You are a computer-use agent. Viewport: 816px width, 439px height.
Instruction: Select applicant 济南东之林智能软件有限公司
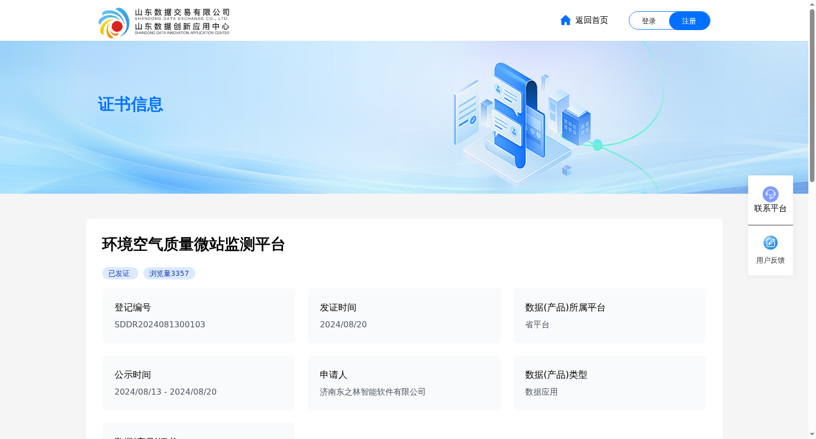pyautogui.click(x=372, y=392)
